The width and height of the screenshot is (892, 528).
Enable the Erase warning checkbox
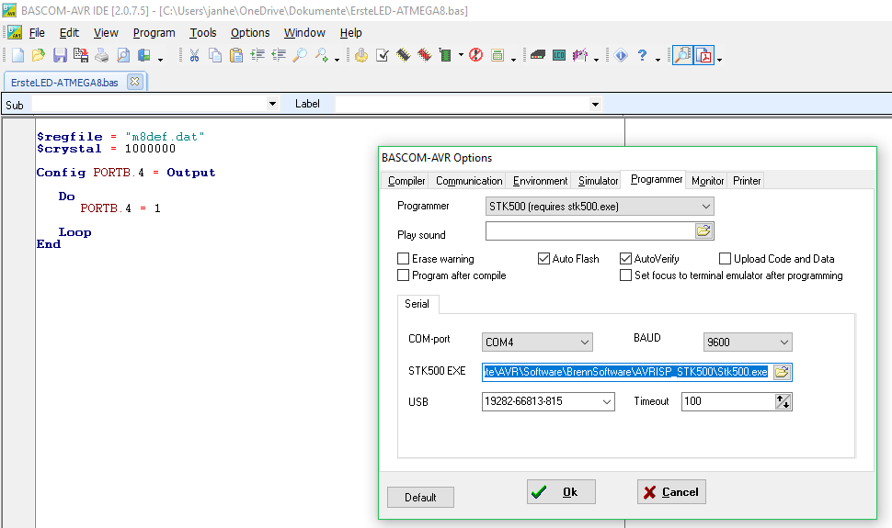pyautogui.click(x=403, y=259)
